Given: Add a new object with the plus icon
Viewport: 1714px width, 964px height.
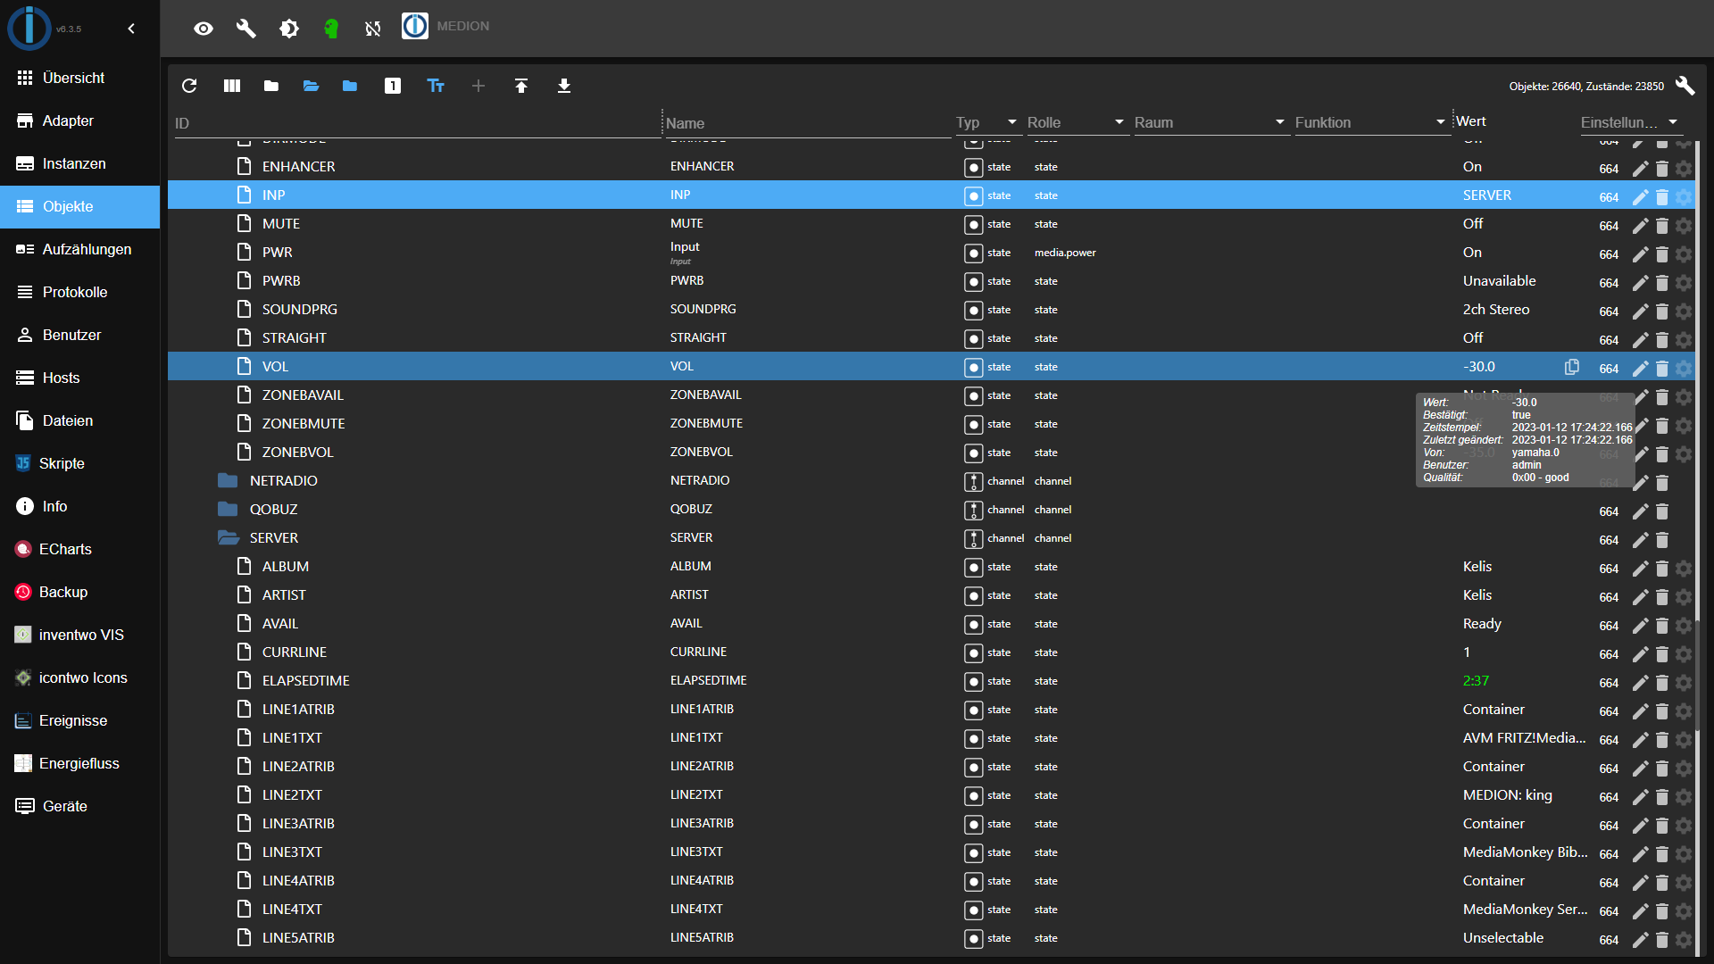Looking at the screenshot, I should 478,86.
